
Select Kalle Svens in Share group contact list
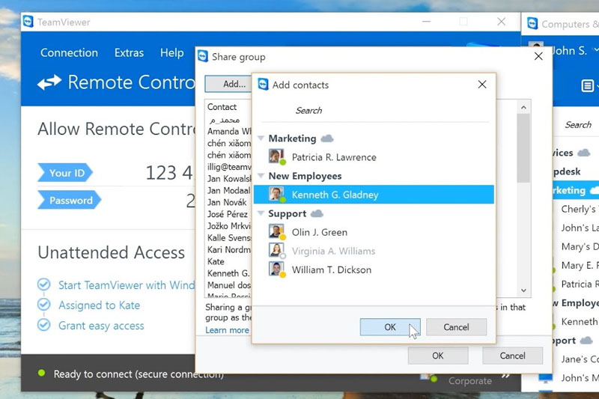pyautogui.click(x=228, y=238)
